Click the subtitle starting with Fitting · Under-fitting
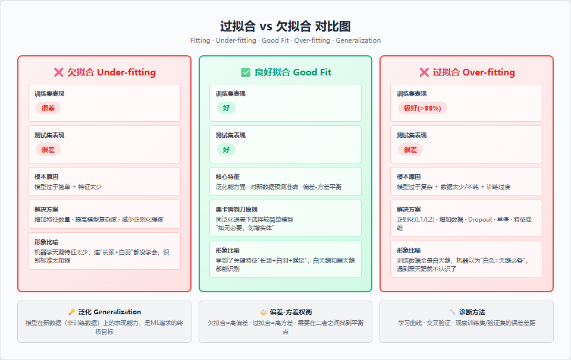The width and height of the screenshot is (571, 360). (285, 40)
